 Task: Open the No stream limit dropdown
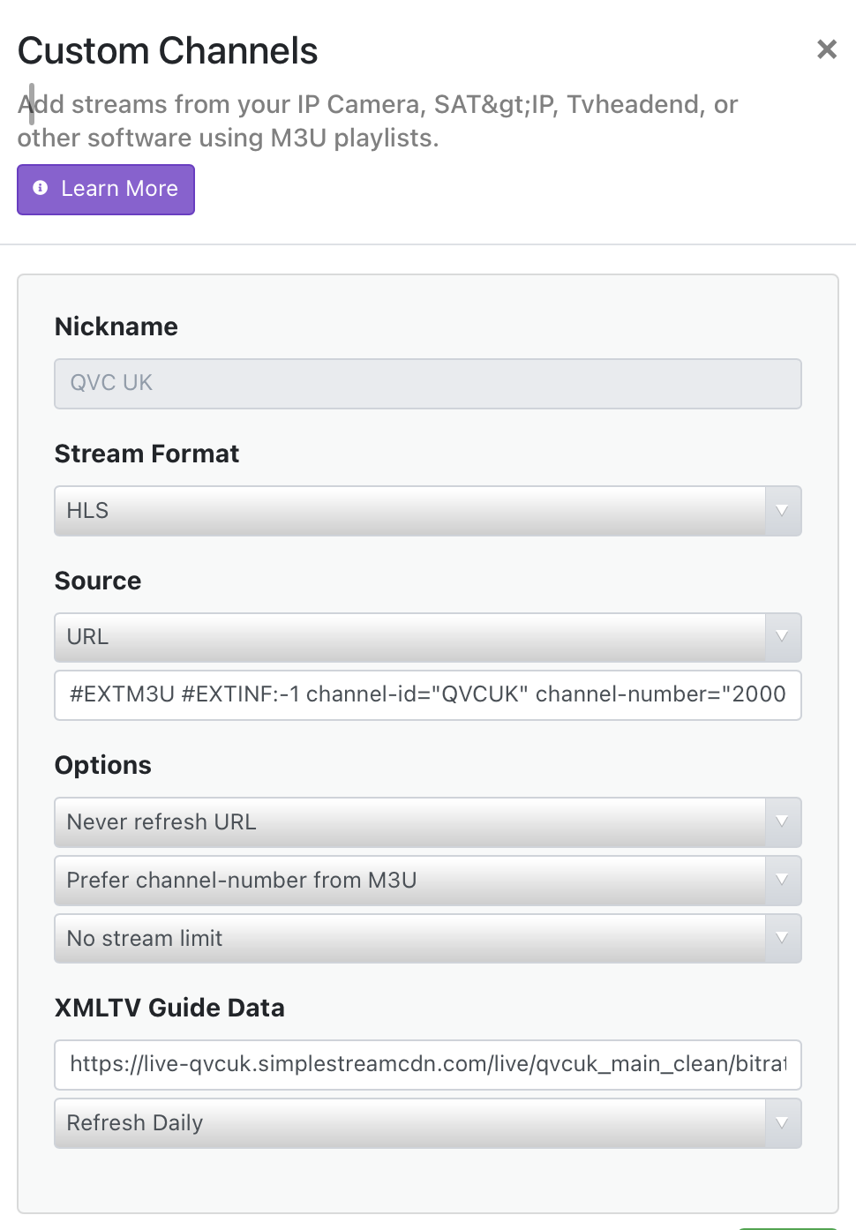tap(409, 939)
